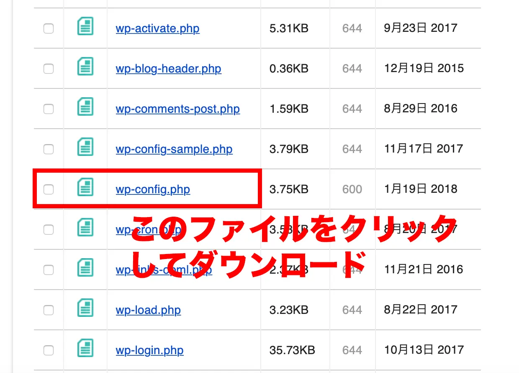
Task: Open the wp-config-sample.php link
Action: [x=174, y=149]
